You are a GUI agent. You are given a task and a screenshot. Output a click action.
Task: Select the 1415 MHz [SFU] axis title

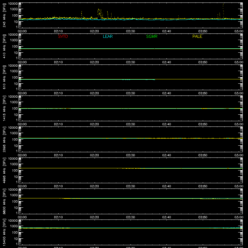pyautogui.click(x=4, y=108)
